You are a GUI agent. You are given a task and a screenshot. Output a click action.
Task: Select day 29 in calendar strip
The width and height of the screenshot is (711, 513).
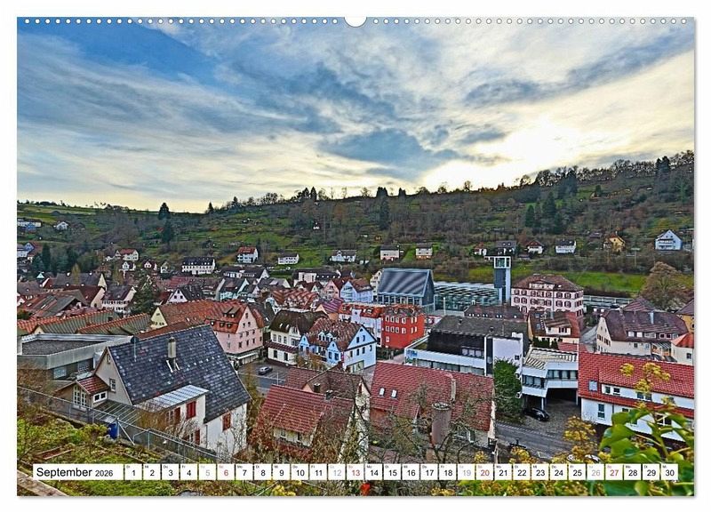pos(651,472)
